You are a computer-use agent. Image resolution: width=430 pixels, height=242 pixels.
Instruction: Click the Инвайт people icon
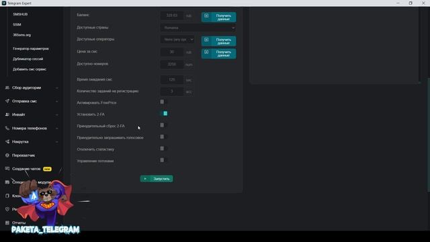tap(7, 114)
